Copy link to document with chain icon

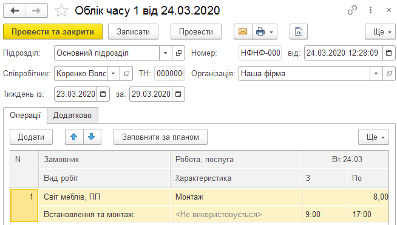(352, 10)
